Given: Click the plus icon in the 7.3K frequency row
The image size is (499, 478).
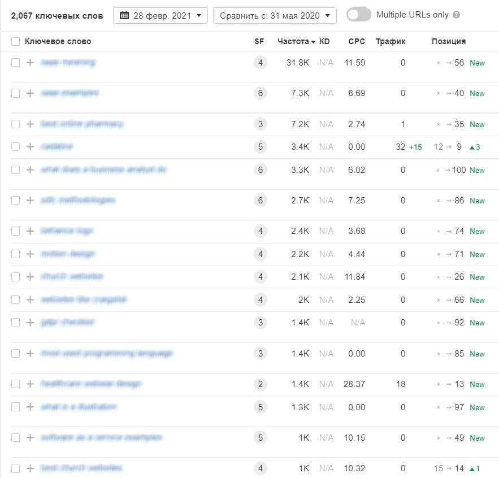Looking at the screenshot, I should (x=31, y=93).
